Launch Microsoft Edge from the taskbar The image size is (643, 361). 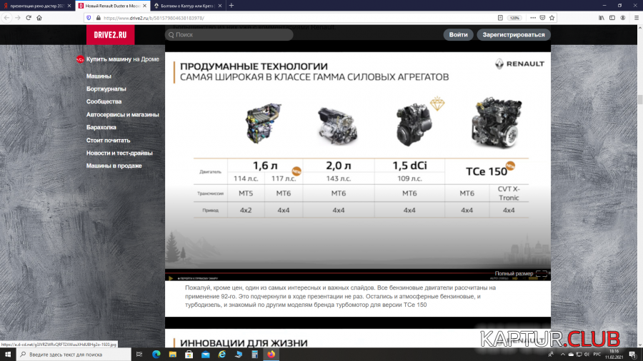pyautogui.click(x=156, y=355)
